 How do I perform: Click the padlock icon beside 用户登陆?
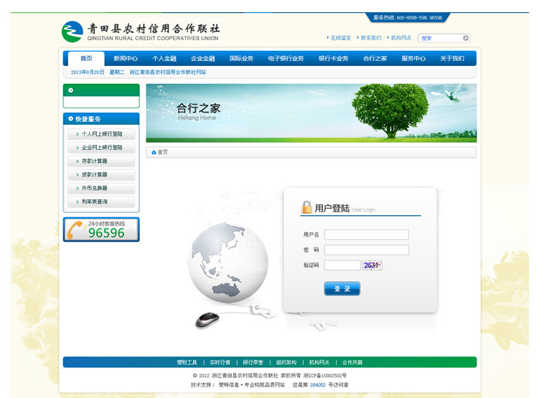click(x=307, y=207)
